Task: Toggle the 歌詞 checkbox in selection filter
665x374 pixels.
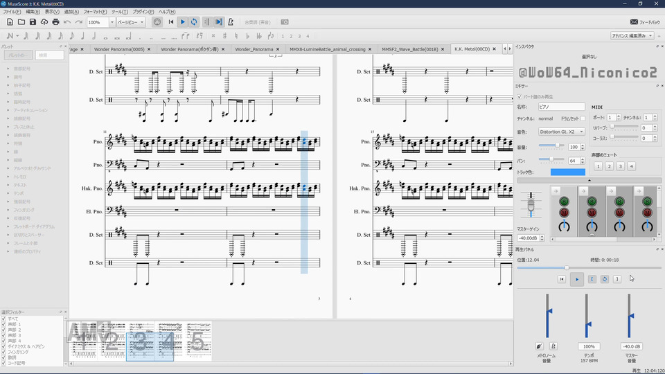Action: pyautogui.click(x=4, y=357)
